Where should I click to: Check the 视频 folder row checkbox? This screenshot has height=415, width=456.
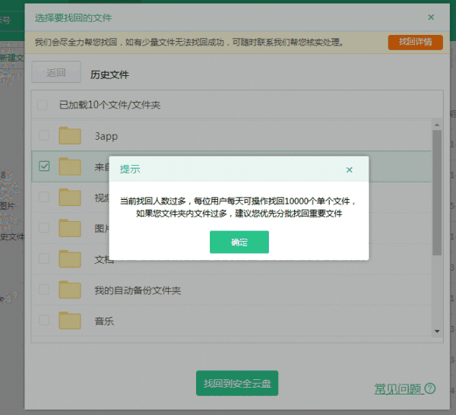[x=44, y=197]
